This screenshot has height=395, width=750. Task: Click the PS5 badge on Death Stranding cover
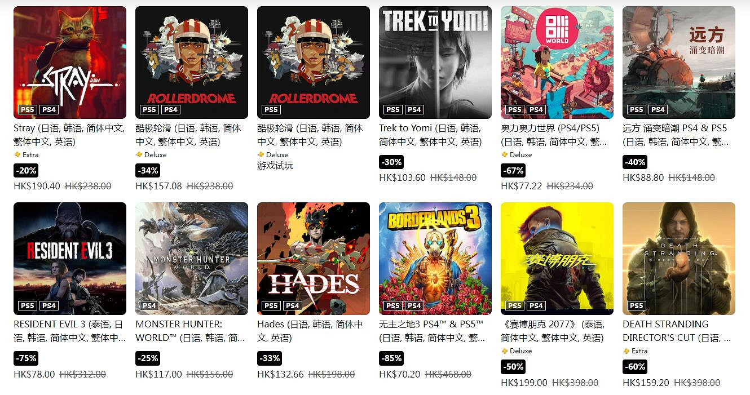click(x=636, y=306)
